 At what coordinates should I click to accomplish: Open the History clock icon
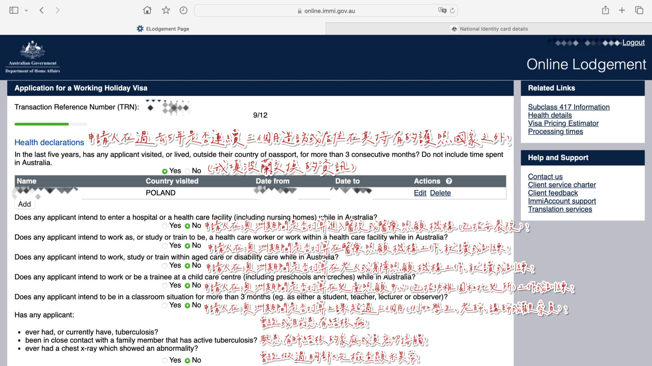coord(183,10)
